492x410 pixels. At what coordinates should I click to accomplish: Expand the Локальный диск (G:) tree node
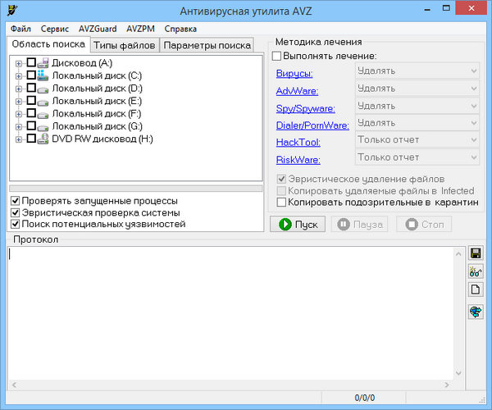coord(19,126)
